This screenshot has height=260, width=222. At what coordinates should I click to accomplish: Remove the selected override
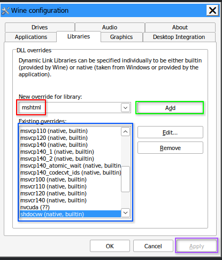(x=170, y=148)
